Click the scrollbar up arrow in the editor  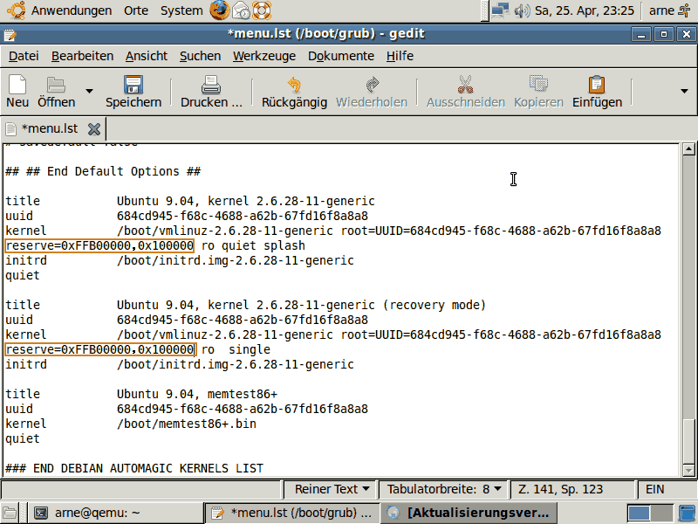point(688,149)
